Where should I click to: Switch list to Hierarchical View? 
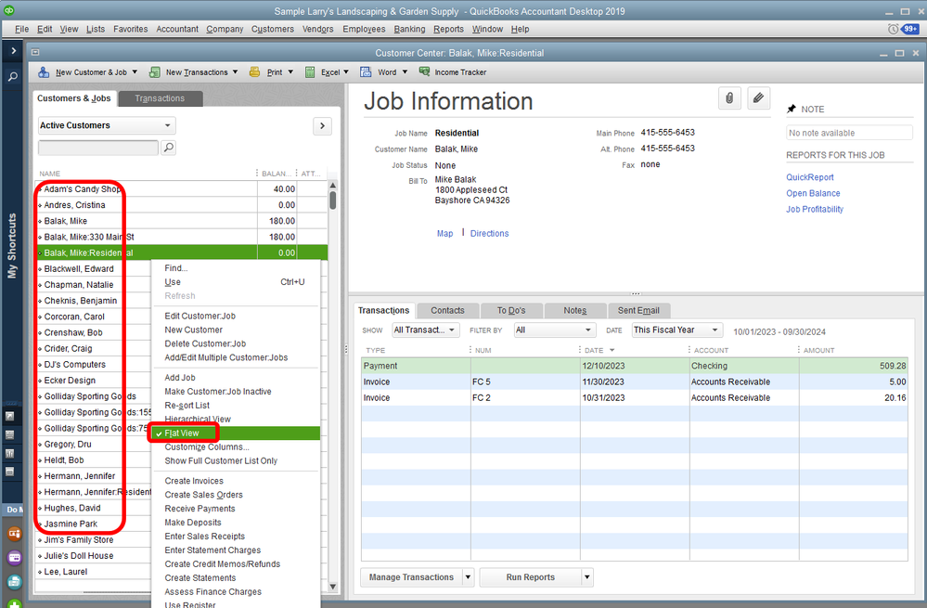197,420
